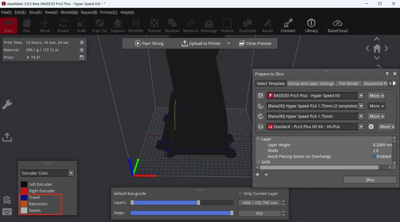Click the Steps value field 855
Viewport: 400px width, 222px height.
point(259,213)
